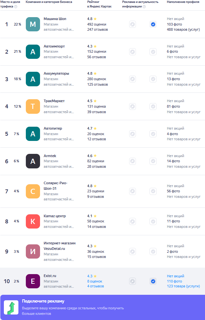
Task: Click the advertising arrow icon for Автоимпорт
Action: click(x=132, y=52)
